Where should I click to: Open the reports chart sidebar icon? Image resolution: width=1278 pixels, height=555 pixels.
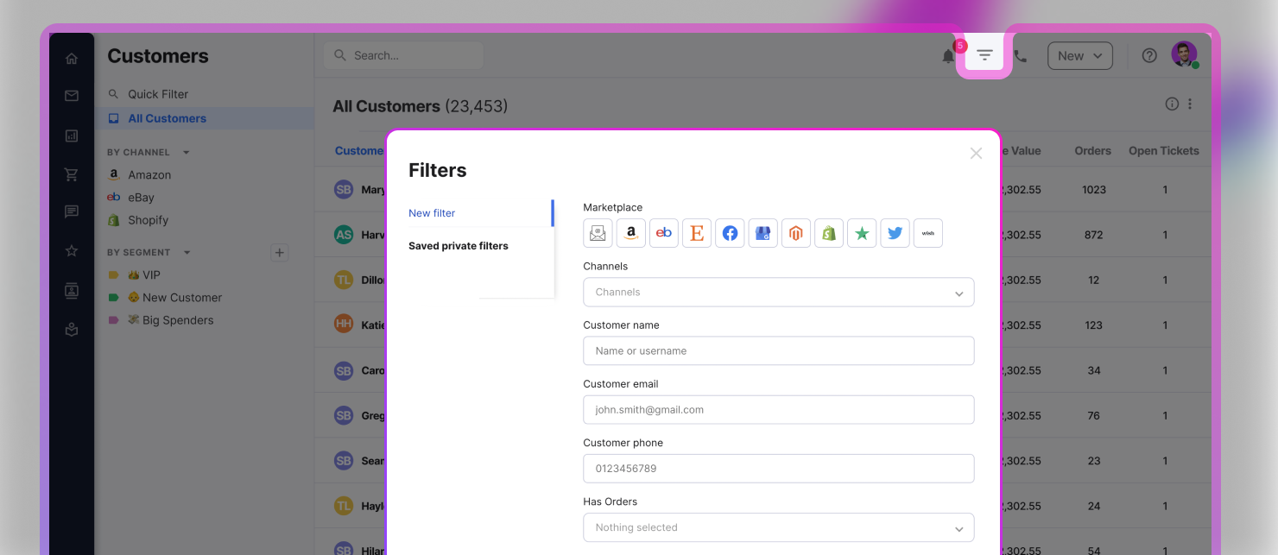click(72, 136)
